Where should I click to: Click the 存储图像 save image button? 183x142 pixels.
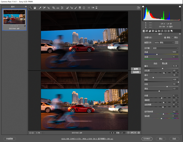10,139
